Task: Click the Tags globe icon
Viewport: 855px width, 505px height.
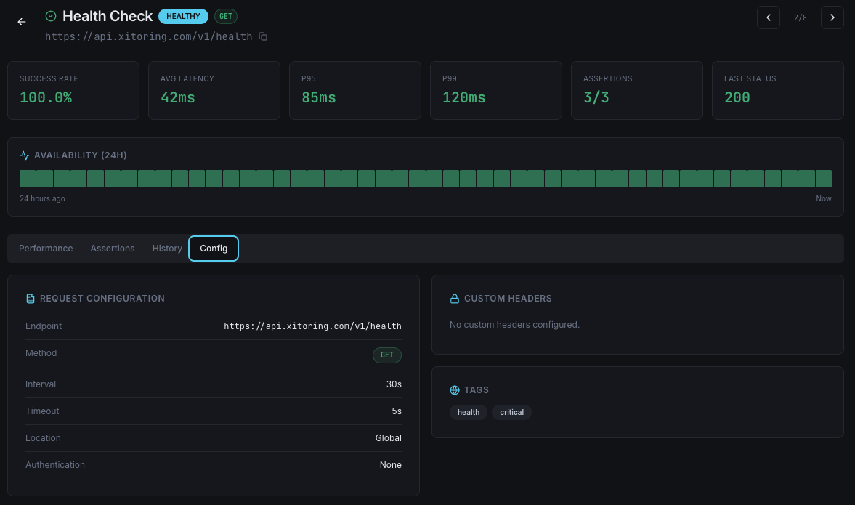Action: [x=455, y=390]
